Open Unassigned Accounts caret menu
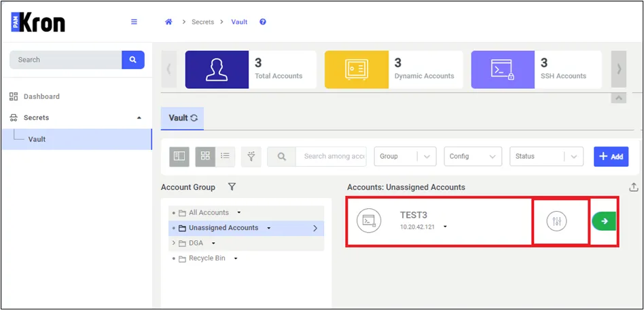Viewport: 644px width, 310px height. 268,228
